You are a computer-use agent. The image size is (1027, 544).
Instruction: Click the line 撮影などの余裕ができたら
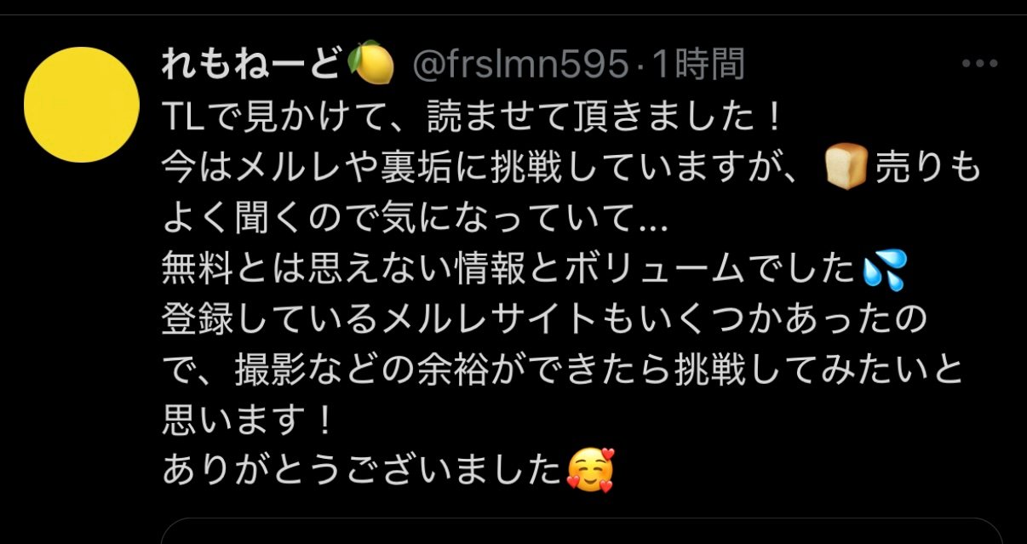[x=562, y=370]
